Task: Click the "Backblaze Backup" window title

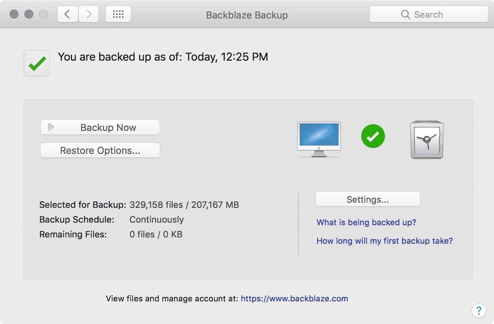Action: pos(247,15)
